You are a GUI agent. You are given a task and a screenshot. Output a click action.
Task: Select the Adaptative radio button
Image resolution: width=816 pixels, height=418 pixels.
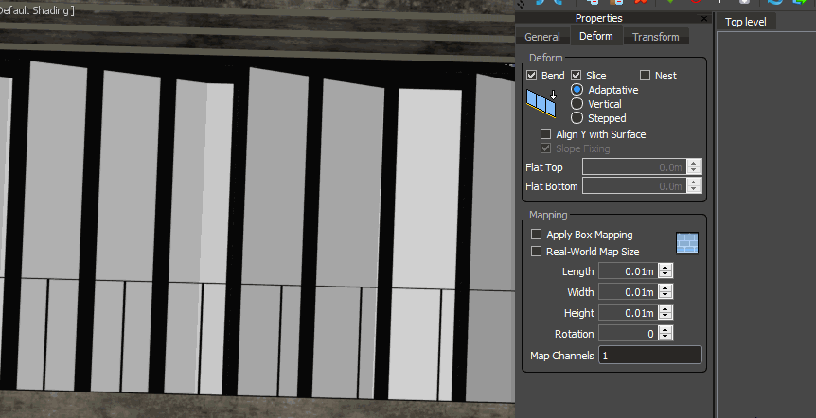point(577,90)
